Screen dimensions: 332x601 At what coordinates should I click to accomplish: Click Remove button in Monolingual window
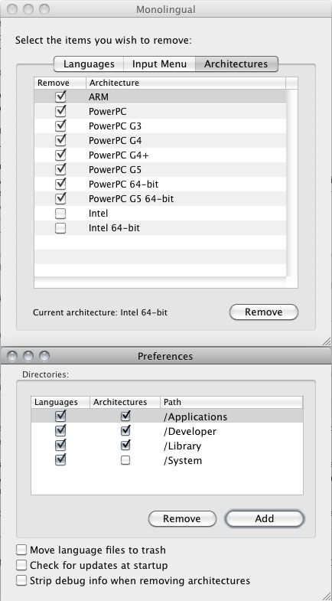click(263, 312)
